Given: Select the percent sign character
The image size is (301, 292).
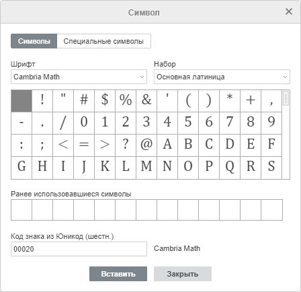Looking at the screenshot, I should pos(126,101).
